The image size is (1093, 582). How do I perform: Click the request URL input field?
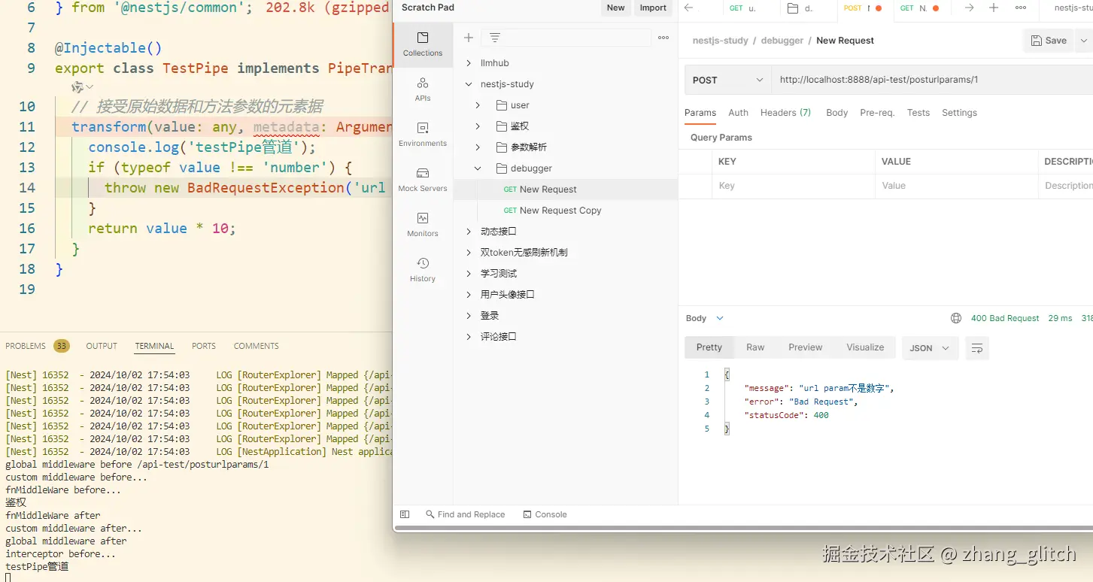[x=932, y=80]
